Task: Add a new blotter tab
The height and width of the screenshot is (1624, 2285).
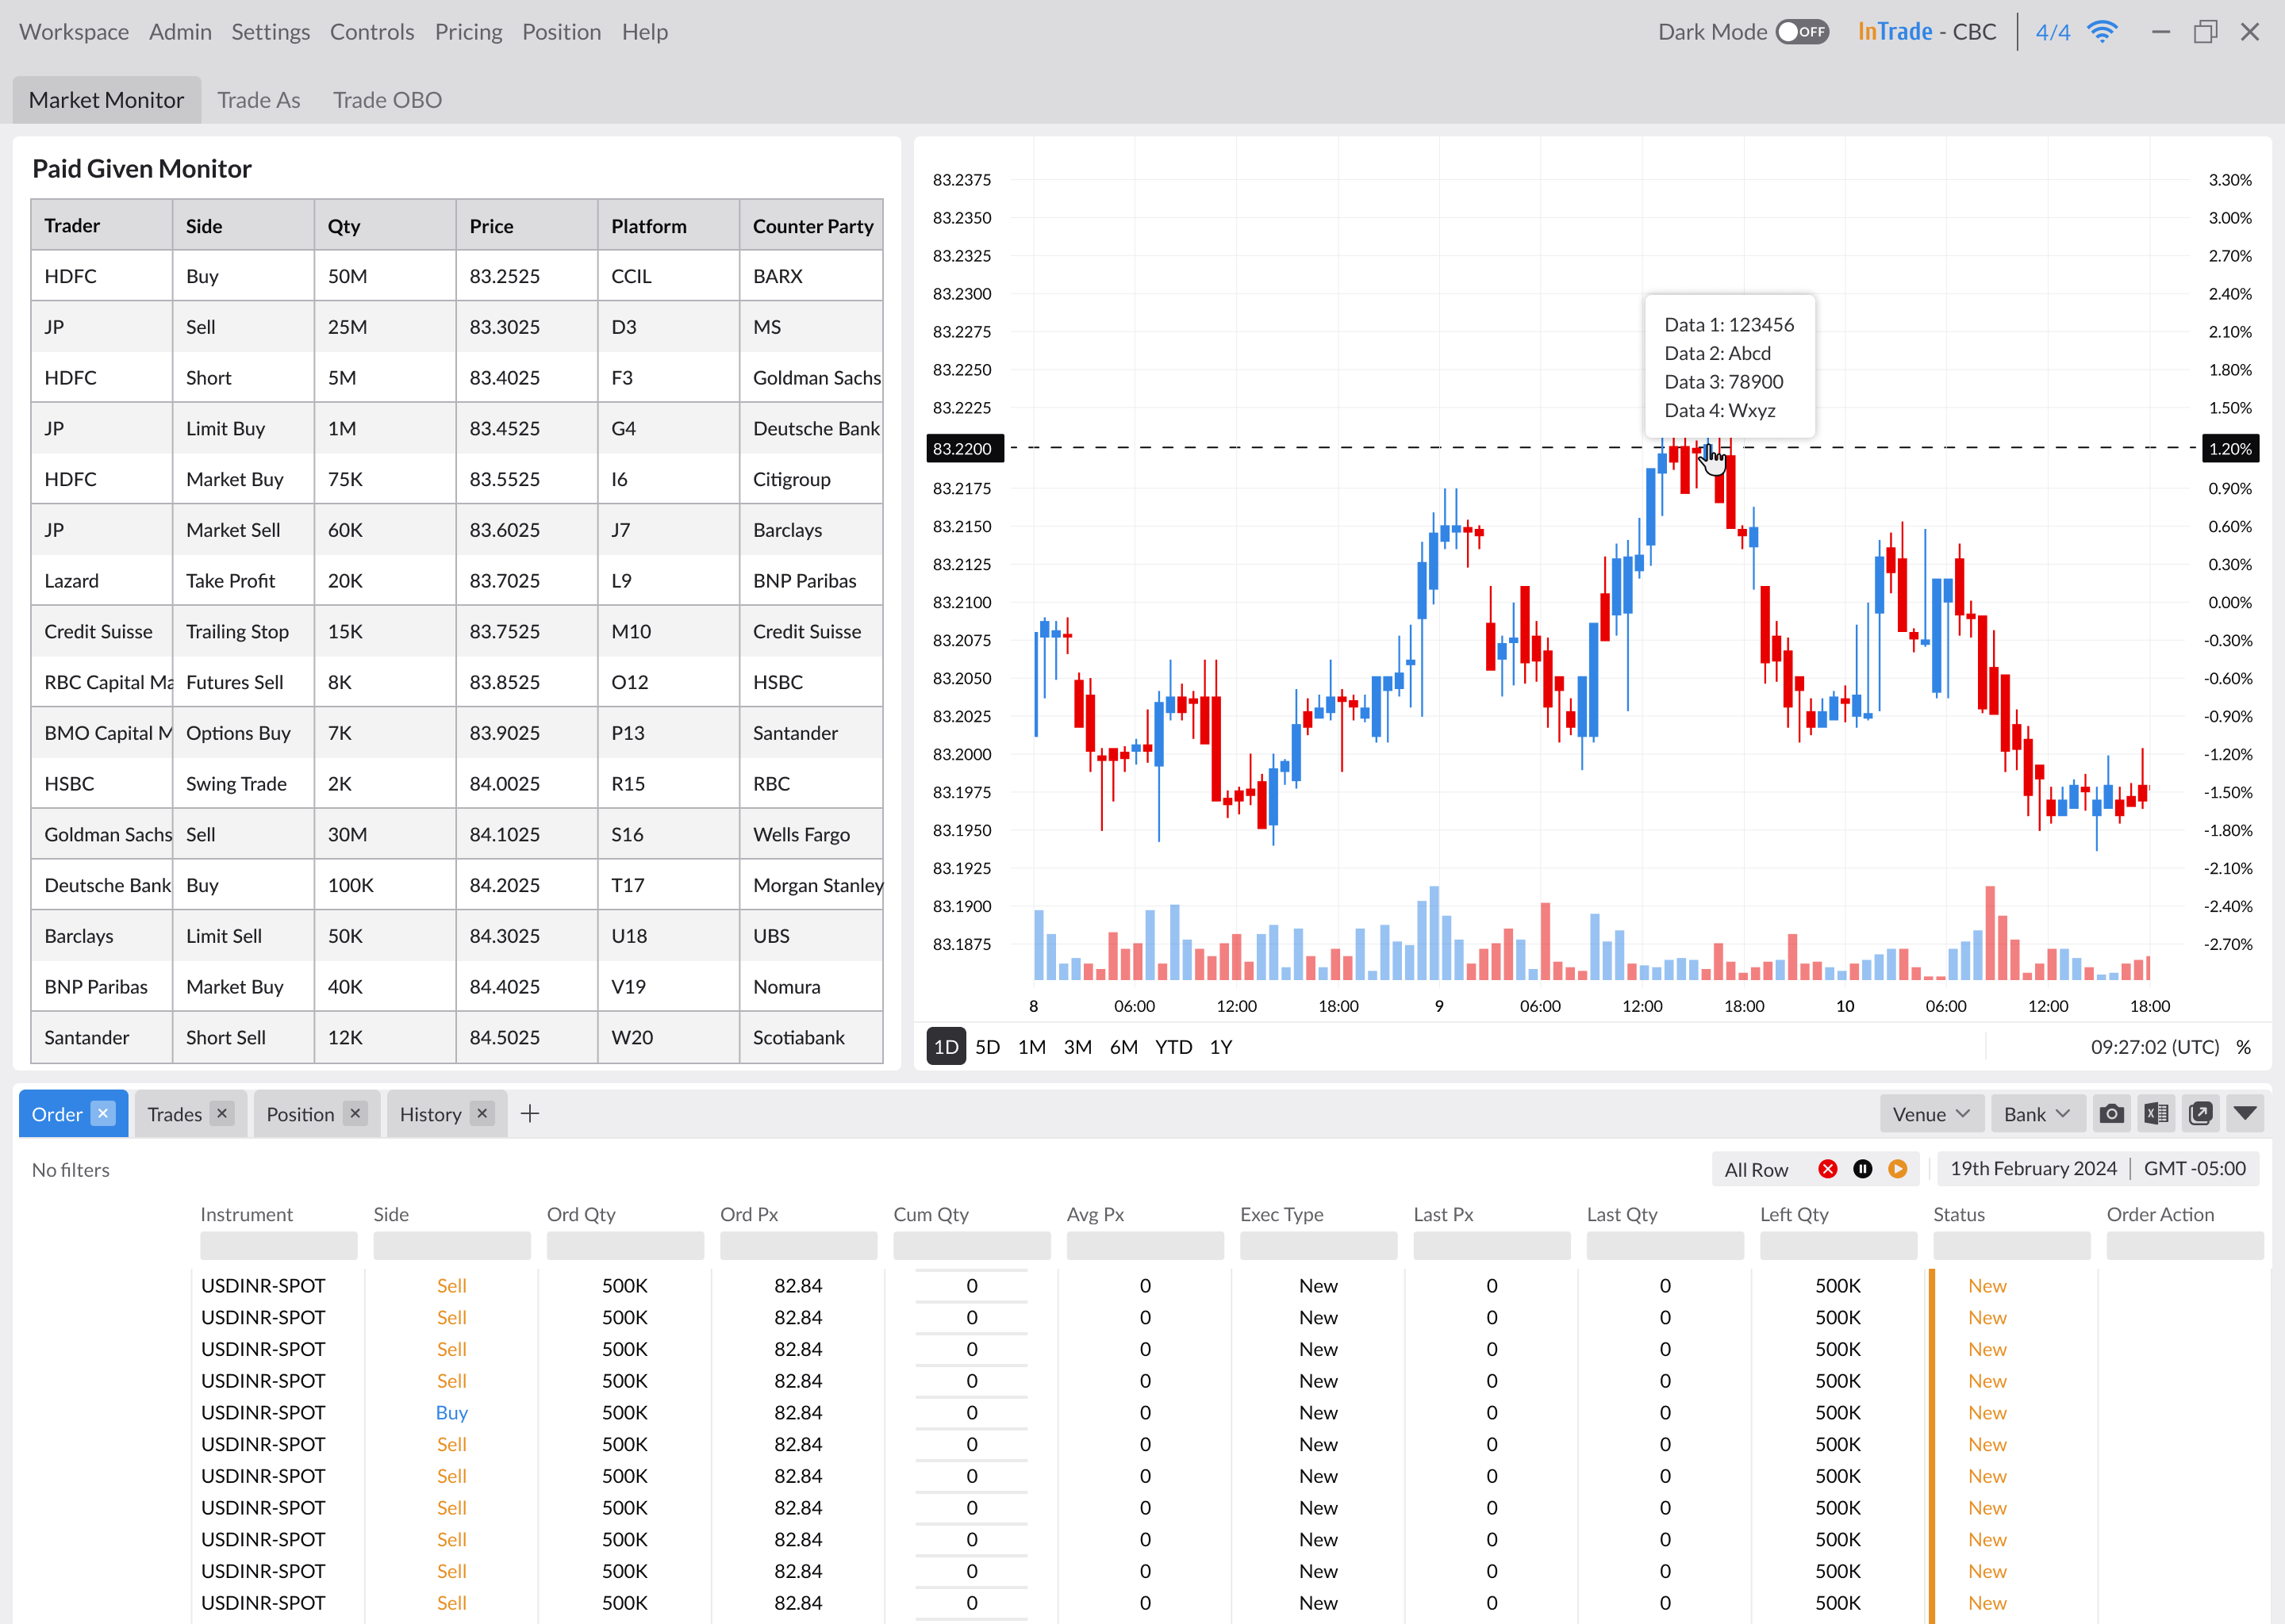Action: pyautogui.click(x=530, y=1114)
